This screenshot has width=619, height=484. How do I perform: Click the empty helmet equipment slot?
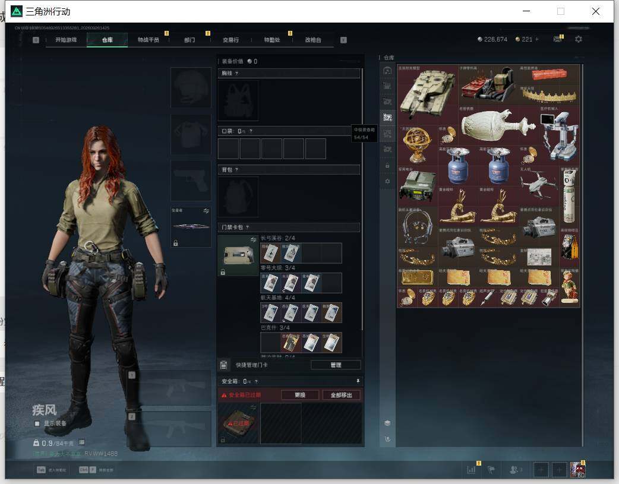pos(191,88)
